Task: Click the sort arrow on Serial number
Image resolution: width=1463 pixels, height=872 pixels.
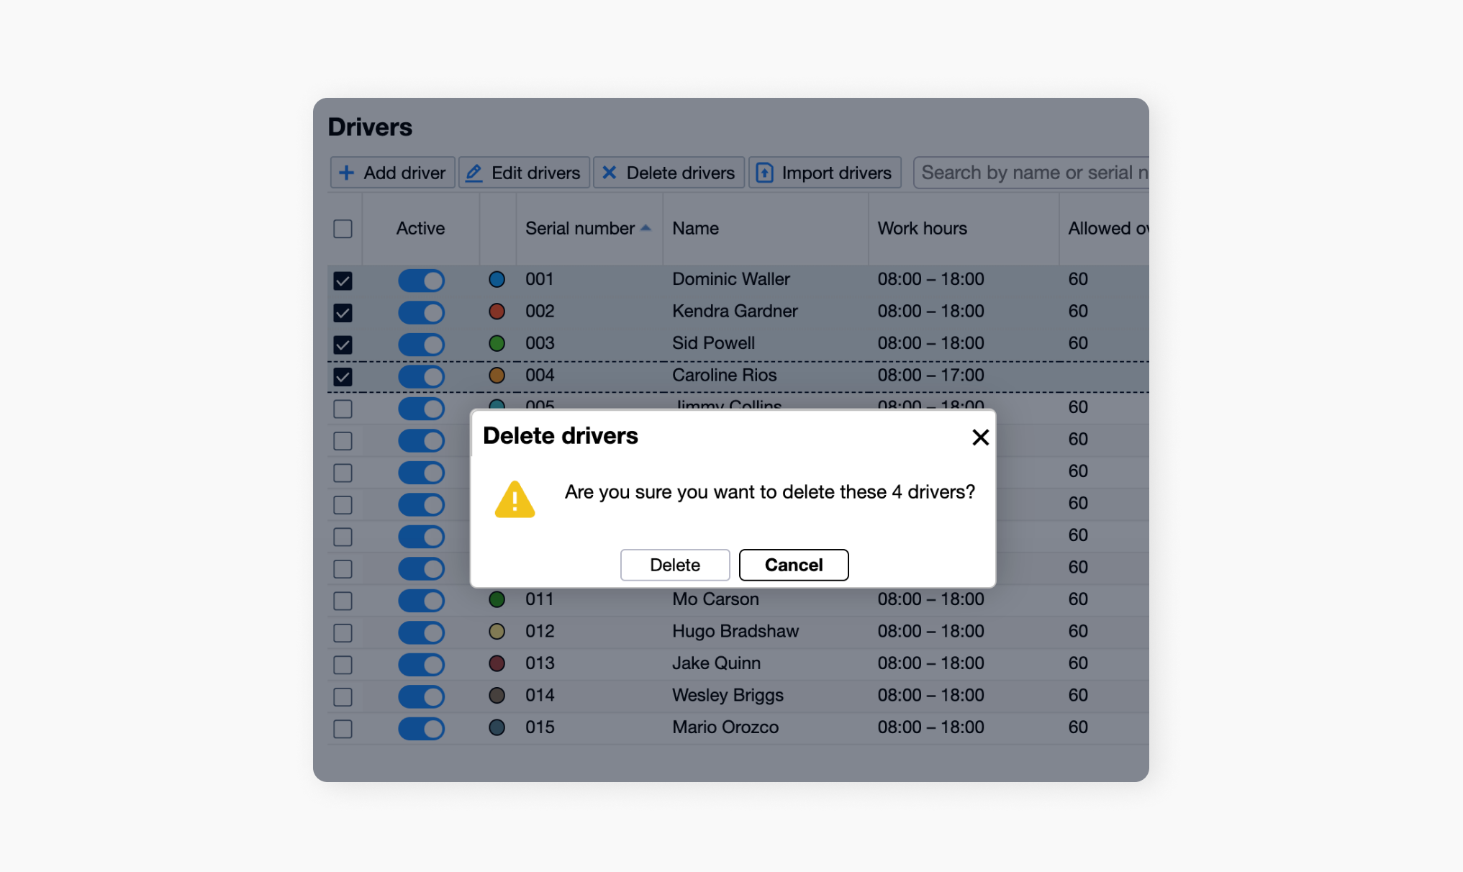Action: (x=646, y=227)
